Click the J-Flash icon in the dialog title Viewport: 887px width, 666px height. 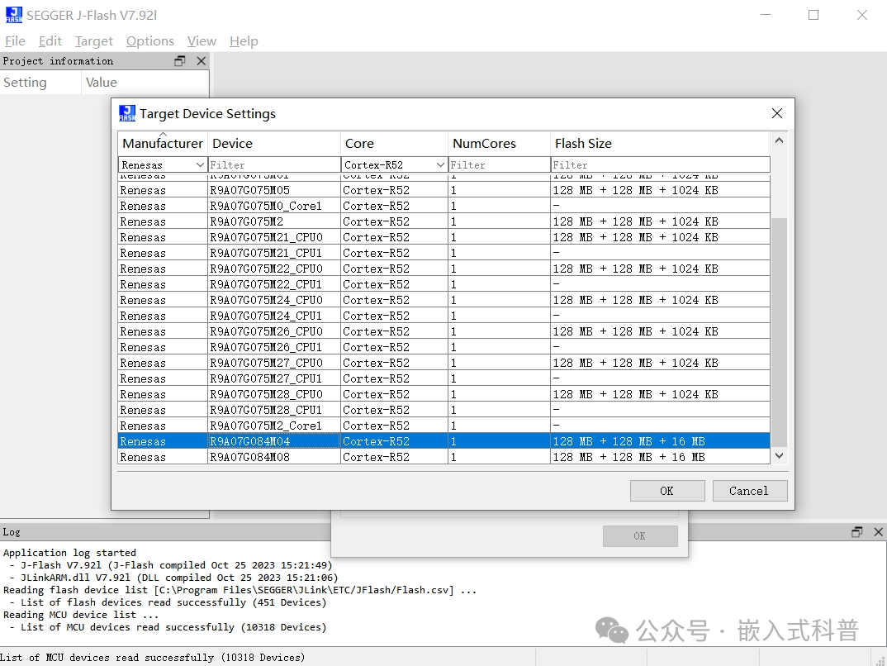[x=126, y=113]
